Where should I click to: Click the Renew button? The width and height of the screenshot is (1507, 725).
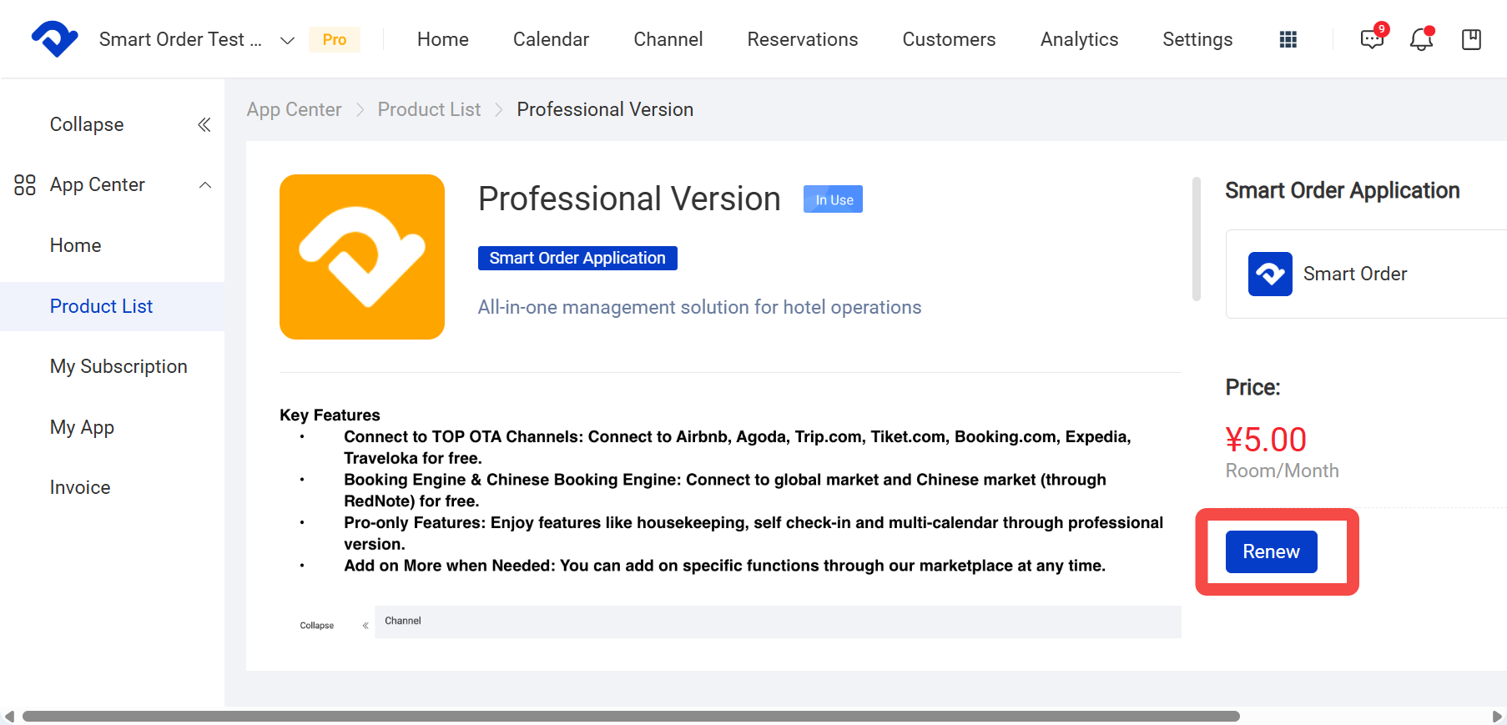pyautogui.click(x=1271, y=551)
